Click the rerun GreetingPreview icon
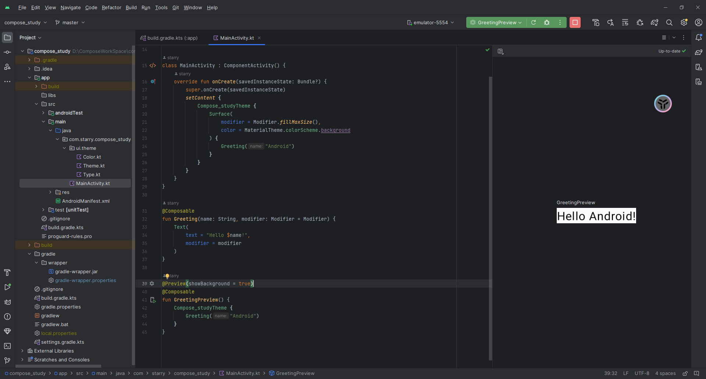 coord(534,22)
